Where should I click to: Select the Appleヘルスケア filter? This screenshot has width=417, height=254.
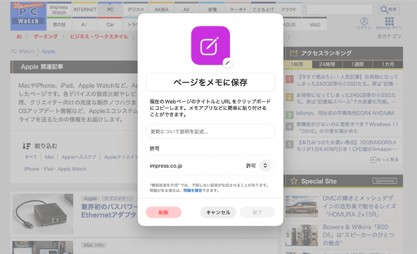tap(79, 157)
